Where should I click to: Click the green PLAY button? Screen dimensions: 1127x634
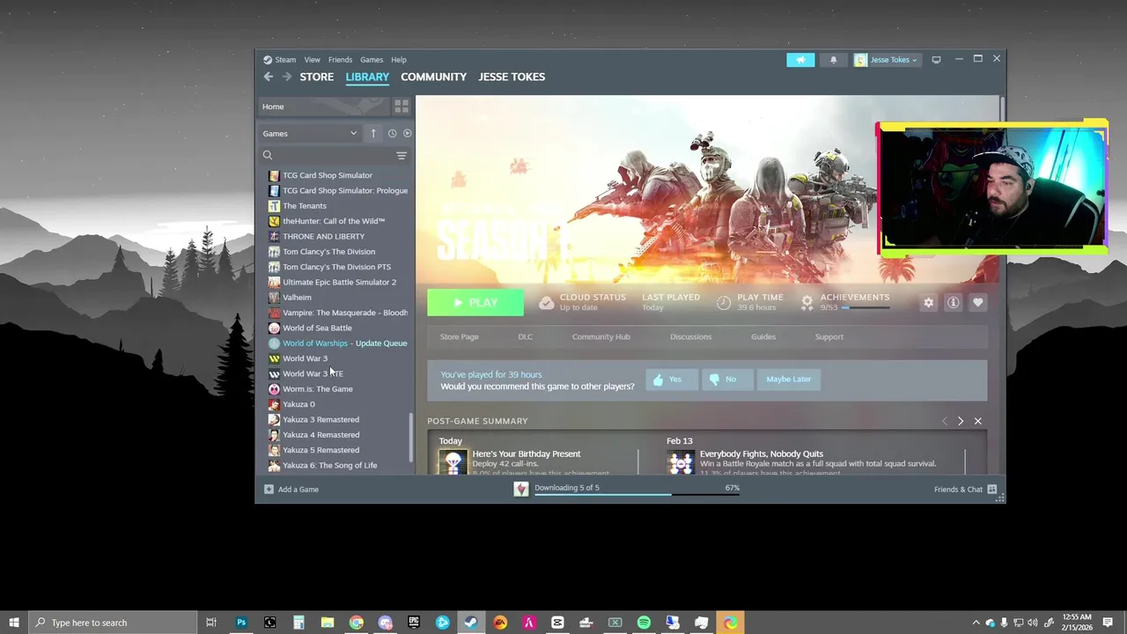(475, 303)
